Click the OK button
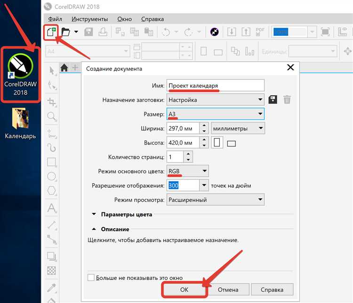The width and height of the screenshot is (353, 303). [x=184, y=289]
